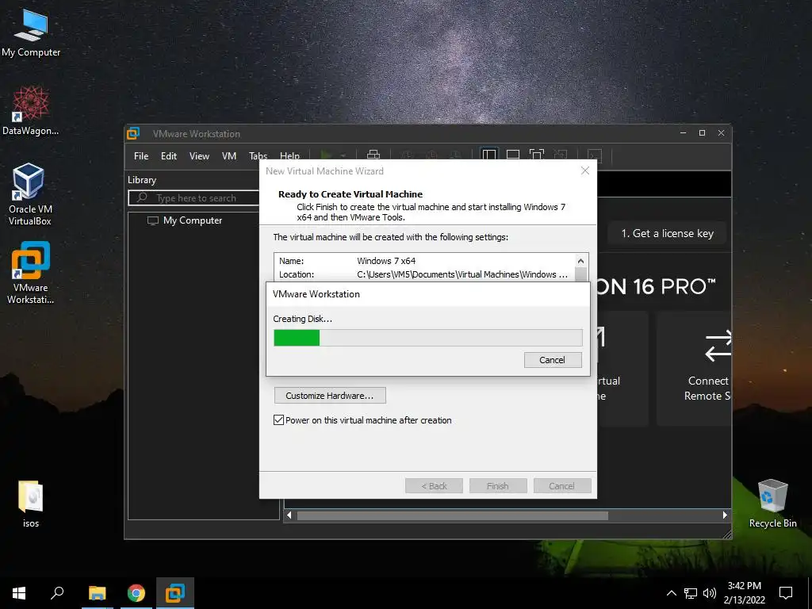Enter full screen mode icon
Screen dimensions: 812x609
pos(537,155)
